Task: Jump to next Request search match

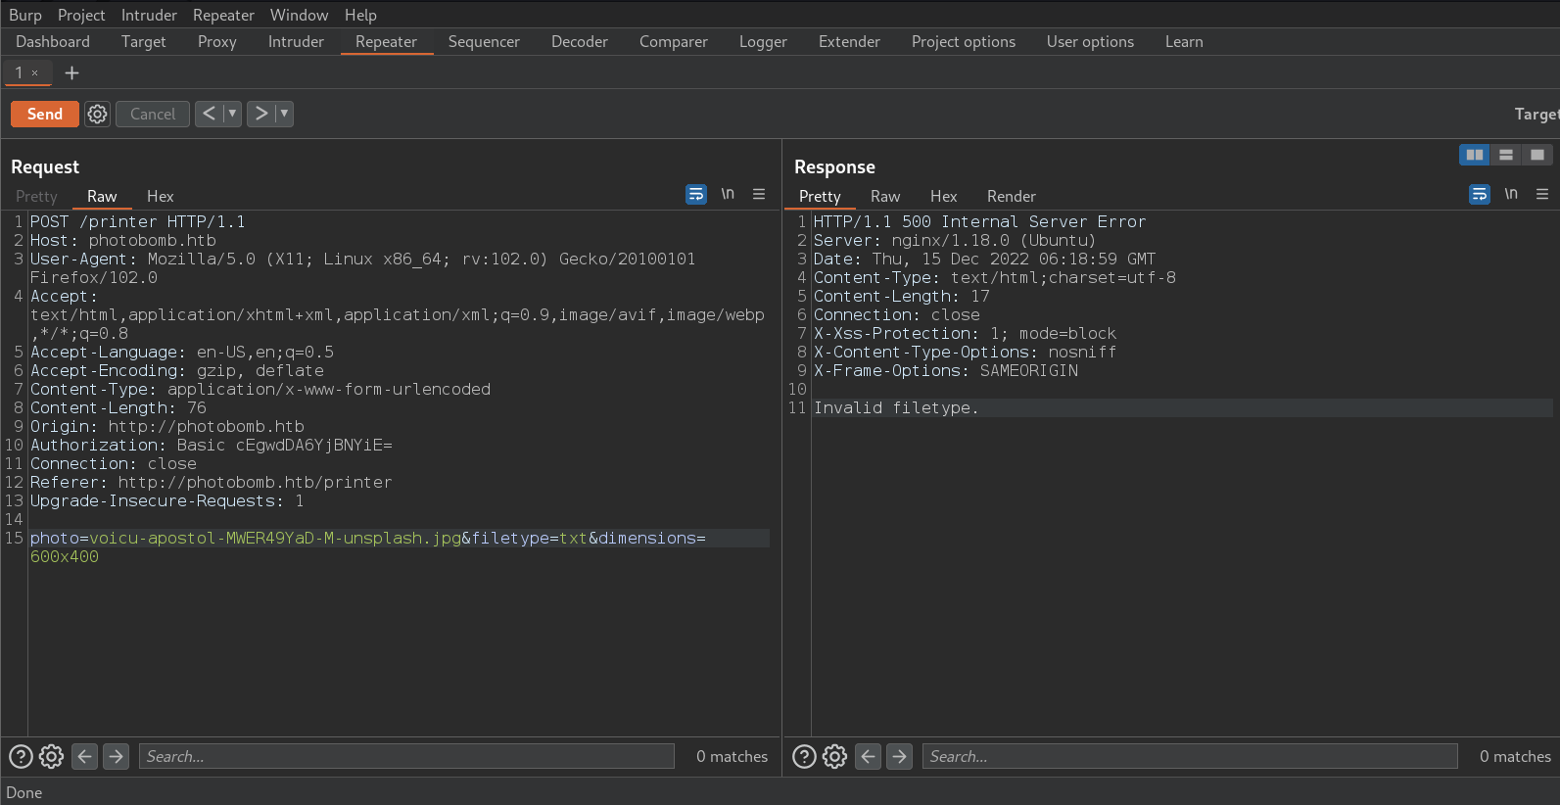Action: 117,756
